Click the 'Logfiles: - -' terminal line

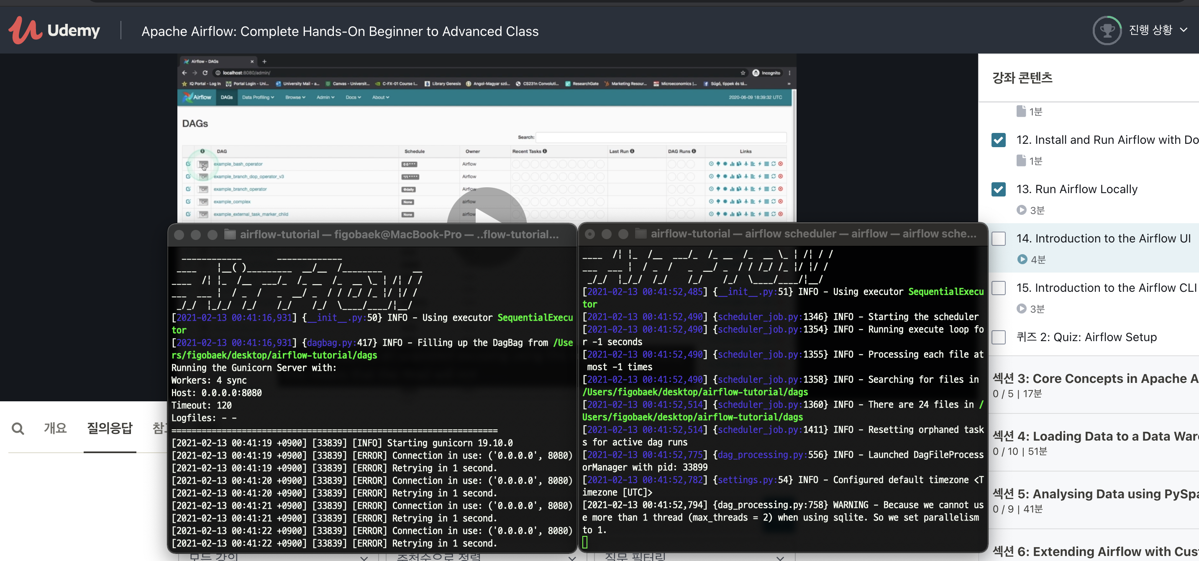pyautogui.click(x=204, y=418)
